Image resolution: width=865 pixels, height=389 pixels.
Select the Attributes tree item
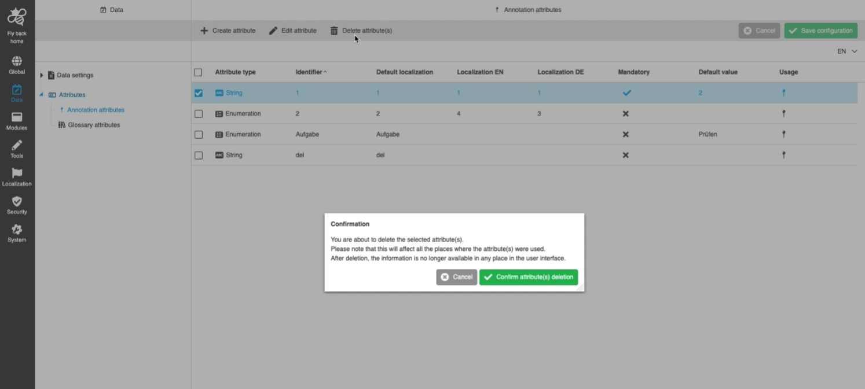click(x=72, y=95)
